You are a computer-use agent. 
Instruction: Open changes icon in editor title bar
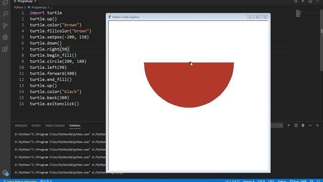click(x=296, y=2)
